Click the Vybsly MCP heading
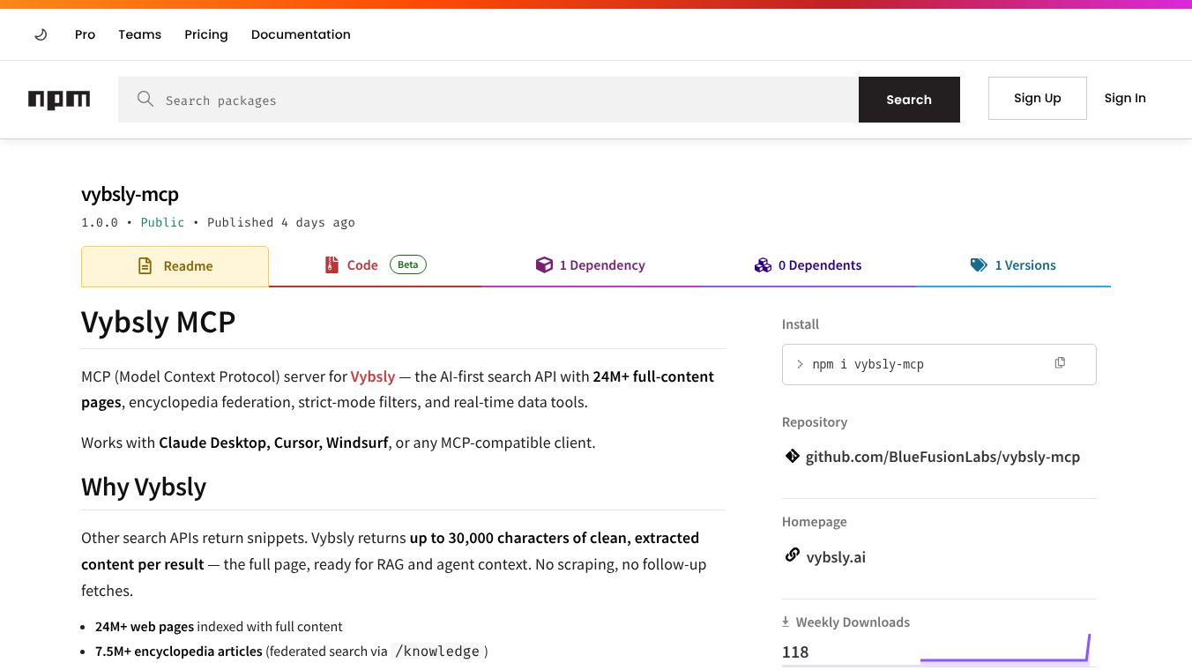Screen dimensions: 1192x670 click(158, 322)
